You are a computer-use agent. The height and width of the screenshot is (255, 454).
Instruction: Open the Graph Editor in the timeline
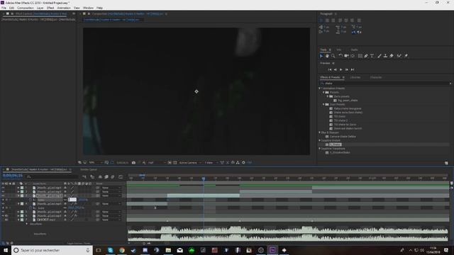pyautogui.click(x=121, y=176)
